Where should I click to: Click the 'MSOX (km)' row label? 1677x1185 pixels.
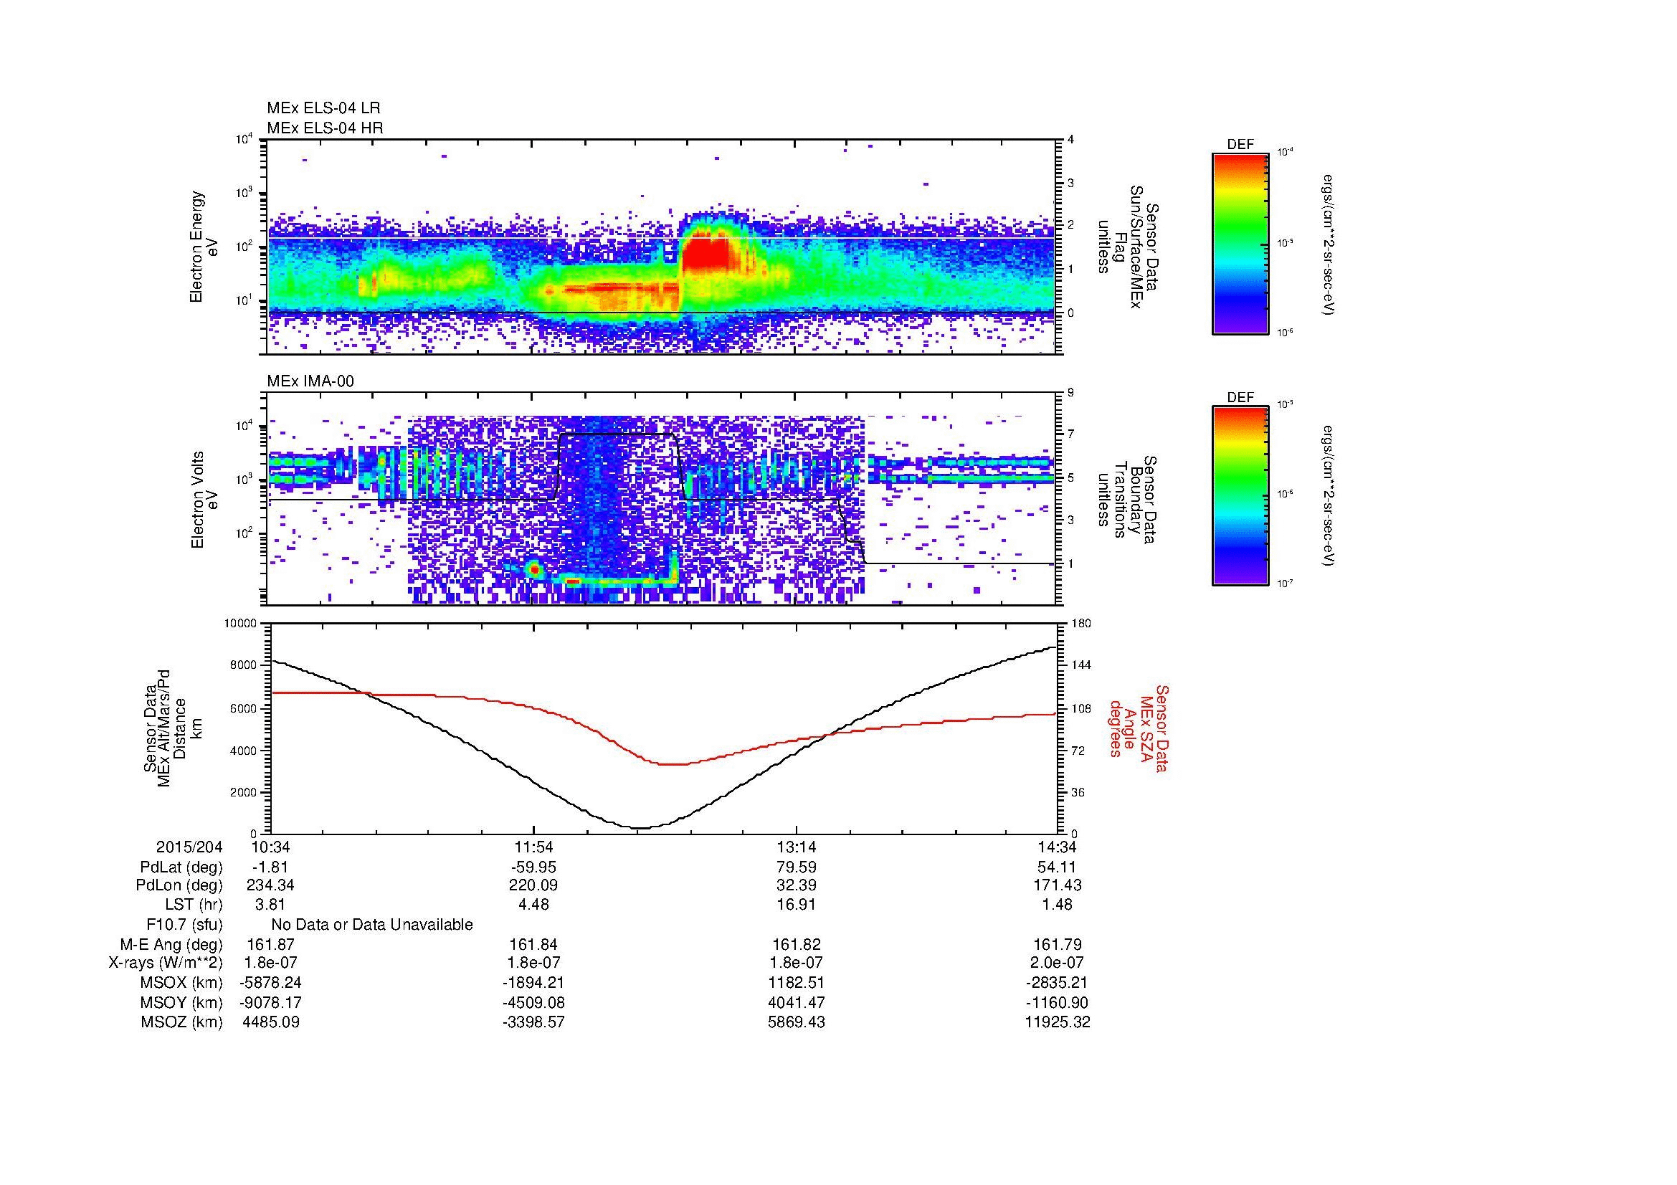[182, 983]
